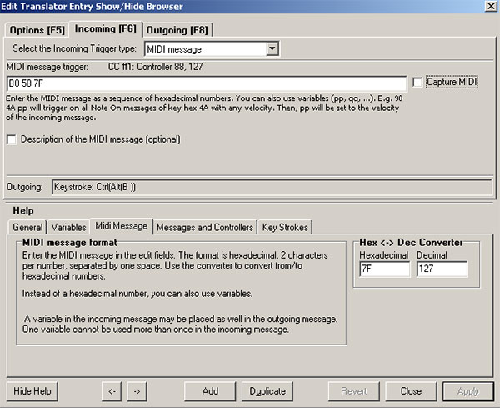500x408 pixels.
Task: Open the Outgoing [F8] tab
Action: tap(177, 30)
